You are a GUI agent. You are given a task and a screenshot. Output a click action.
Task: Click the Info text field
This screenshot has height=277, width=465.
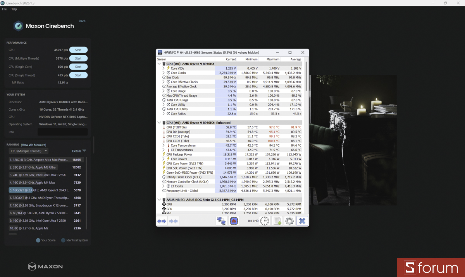click(x=62, y=132)
